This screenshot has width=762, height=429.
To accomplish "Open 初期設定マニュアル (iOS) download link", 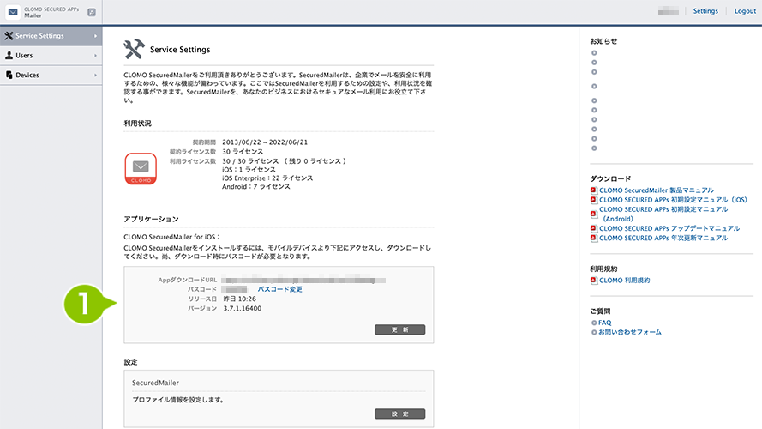I will pyautogui.click(x=673, y=200).
